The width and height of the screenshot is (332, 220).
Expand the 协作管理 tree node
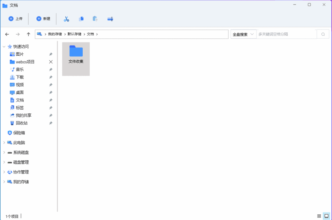point(4,172)
